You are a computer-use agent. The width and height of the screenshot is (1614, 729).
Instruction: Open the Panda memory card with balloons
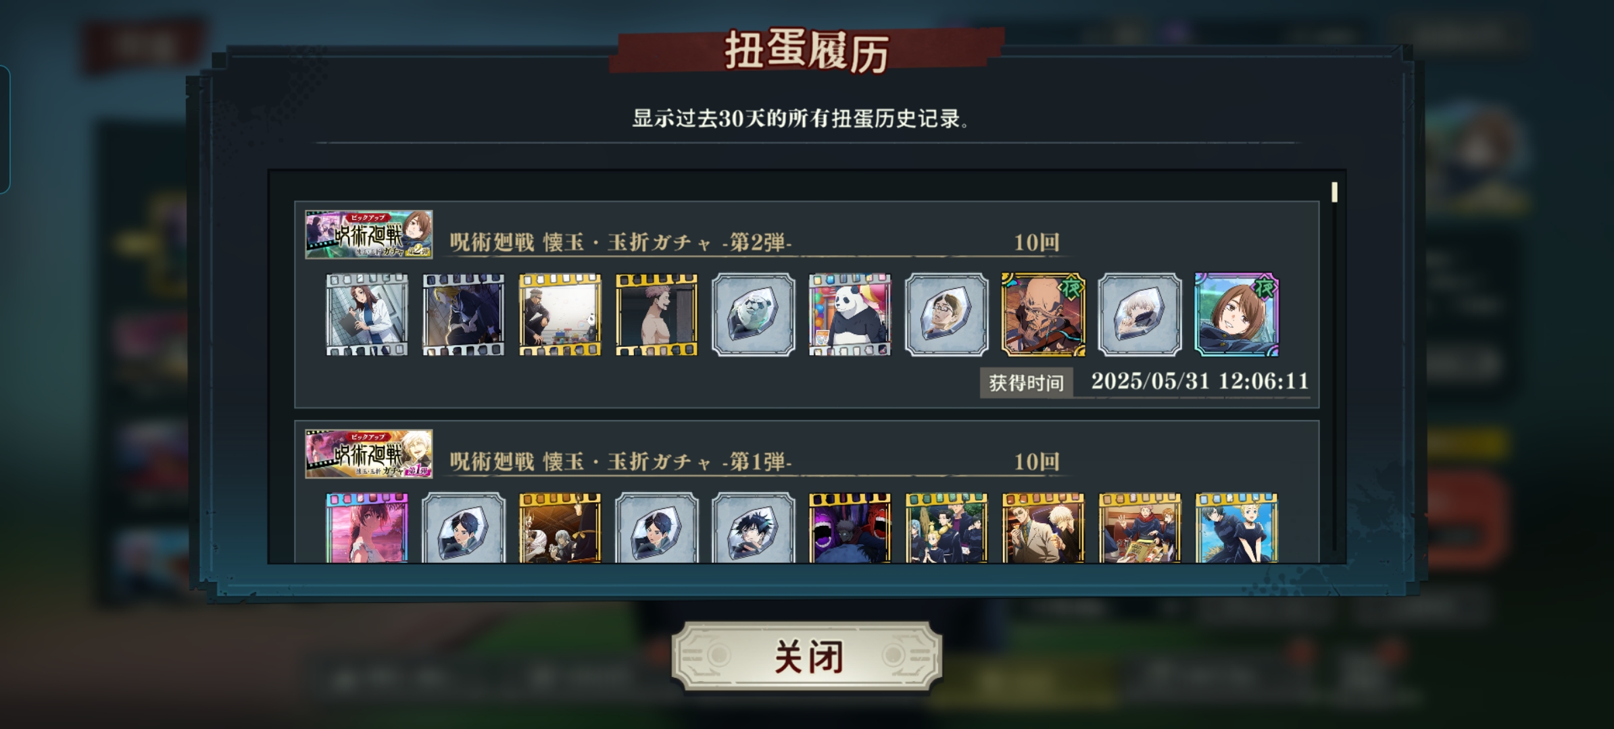(850, 315)
